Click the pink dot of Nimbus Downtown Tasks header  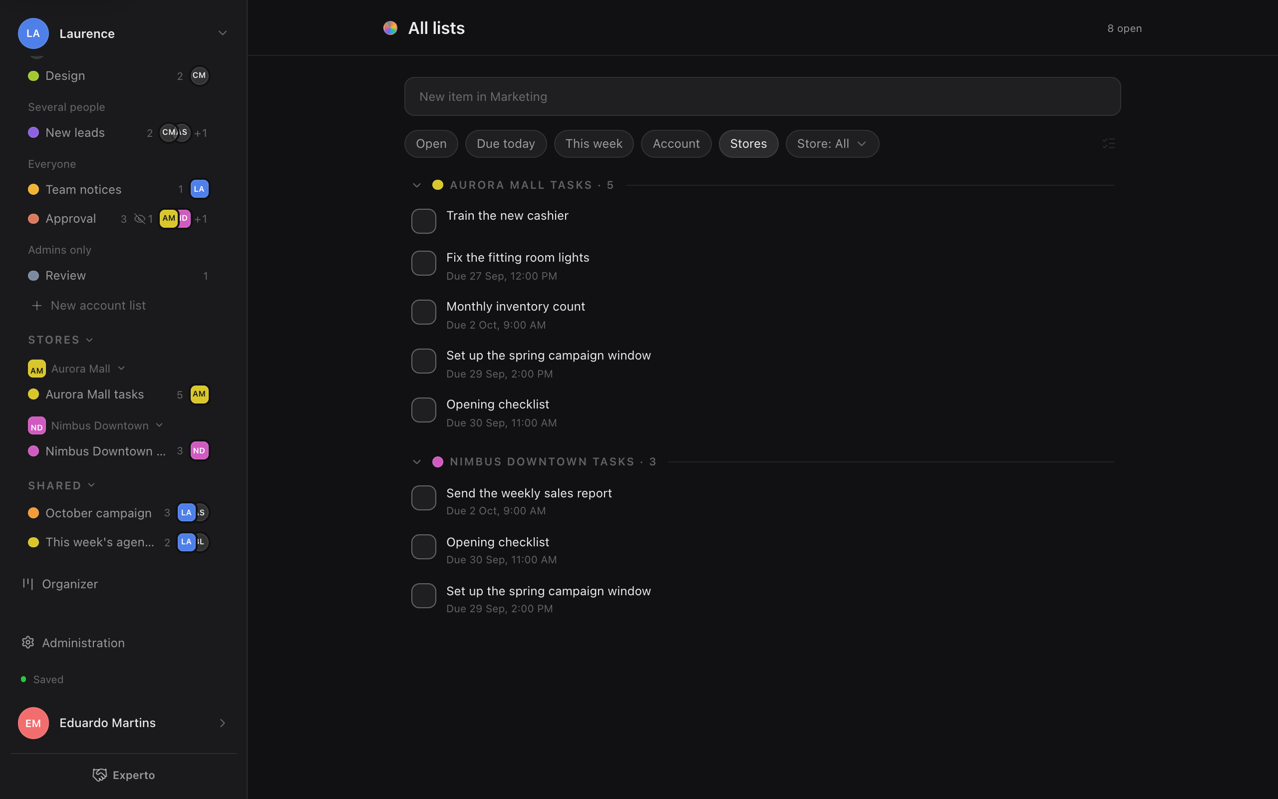pos(438,462)
